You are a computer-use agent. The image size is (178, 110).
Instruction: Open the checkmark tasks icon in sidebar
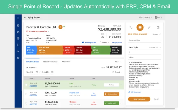(18, 38)
